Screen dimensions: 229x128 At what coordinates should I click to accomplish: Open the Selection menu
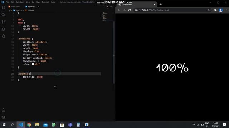(20, 2)
